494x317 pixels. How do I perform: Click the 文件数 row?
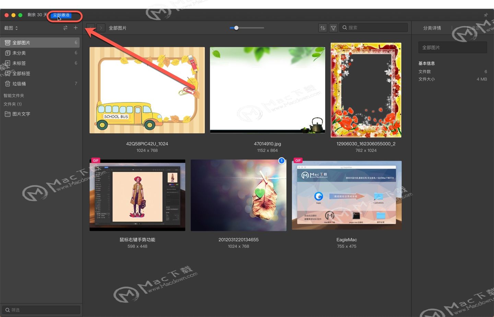[452, 72]
